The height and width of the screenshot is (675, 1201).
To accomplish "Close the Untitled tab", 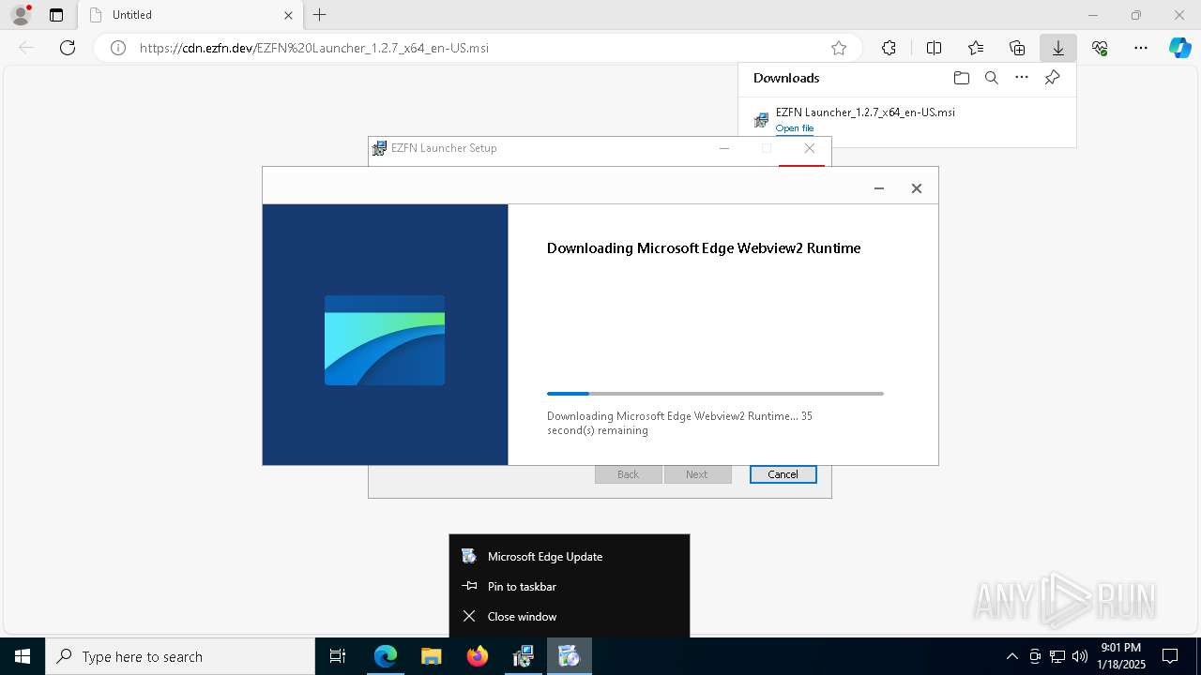I will [288, 15].
